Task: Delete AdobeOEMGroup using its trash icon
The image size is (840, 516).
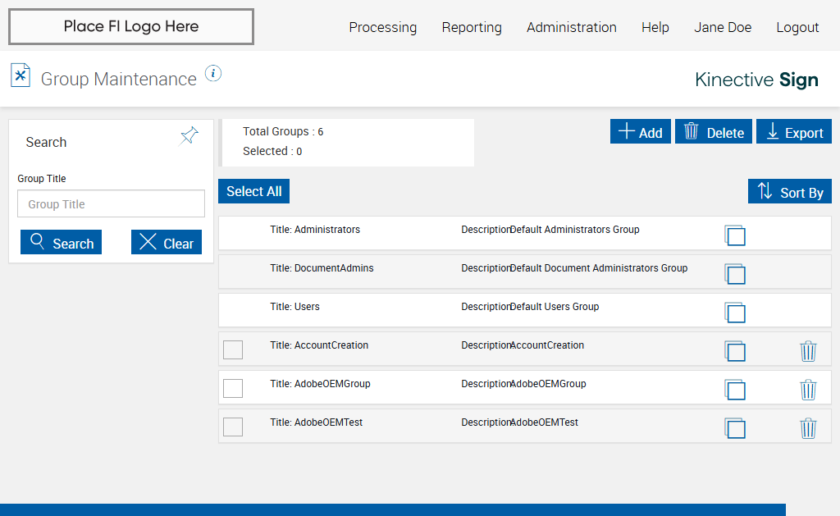Action: point(808,390)
